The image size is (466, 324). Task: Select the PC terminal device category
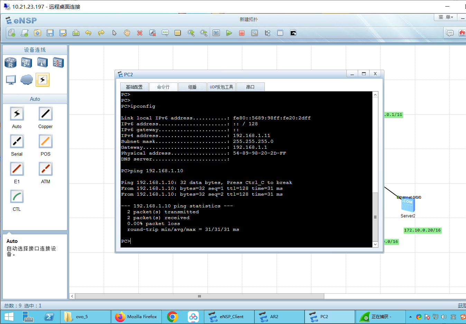(11, 80)
